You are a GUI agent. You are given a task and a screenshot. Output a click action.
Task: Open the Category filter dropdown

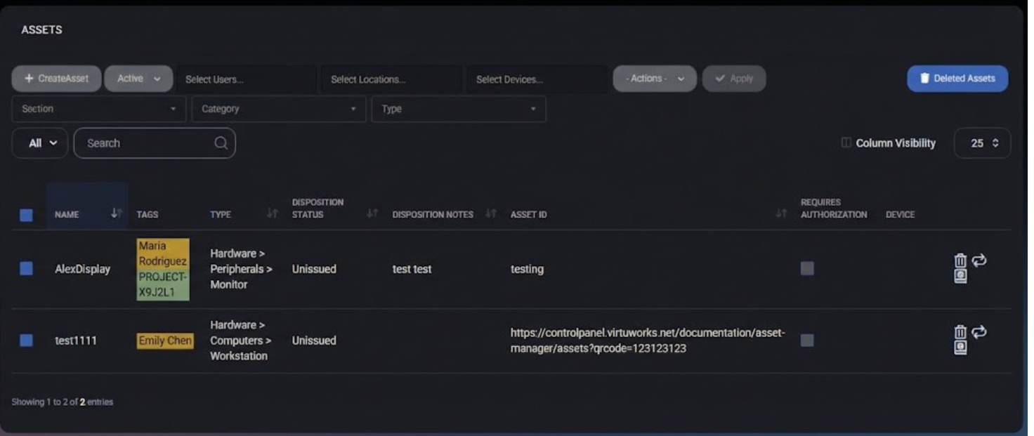pos(278,109)
